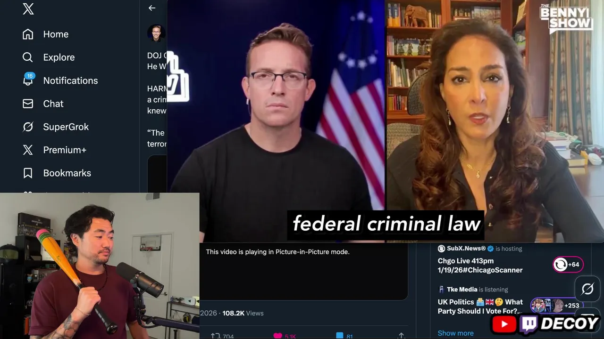
Task: Open the +64 listeners avatar badge
Action: [x=568, y=265]
